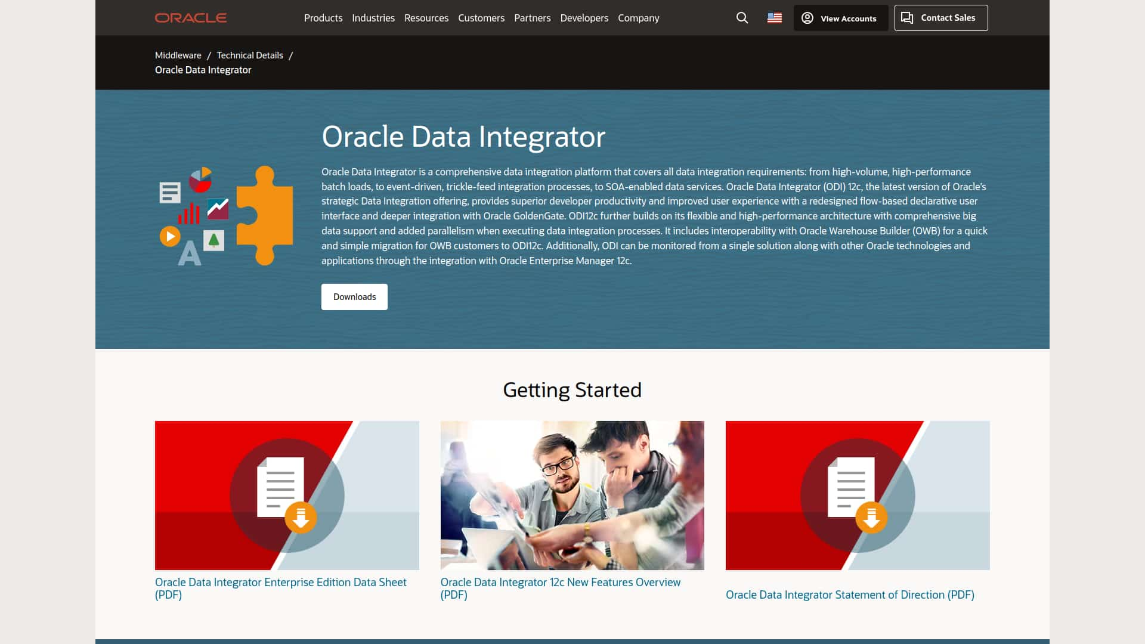
Task: Expand the Company navigation dropdown
Action: pos(639,17)
